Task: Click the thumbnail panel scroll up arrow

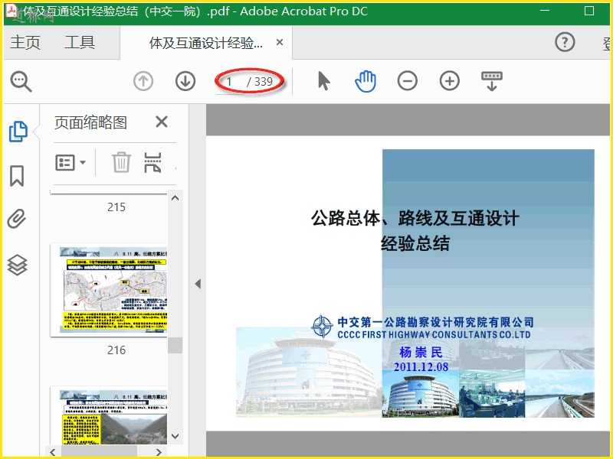Action: [x=175, y=198]
